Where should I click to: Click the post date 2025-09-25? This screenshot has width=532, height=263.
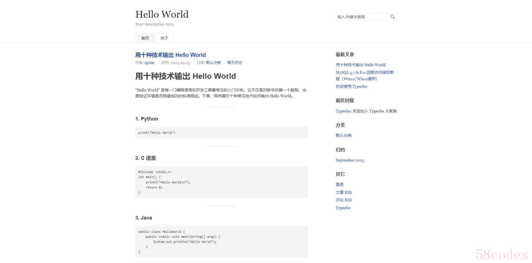[x=180, y=63]
